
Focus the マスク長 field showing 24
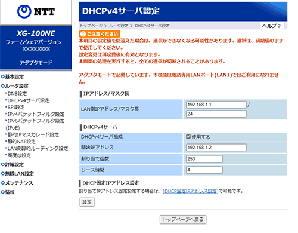coord(216,114)
